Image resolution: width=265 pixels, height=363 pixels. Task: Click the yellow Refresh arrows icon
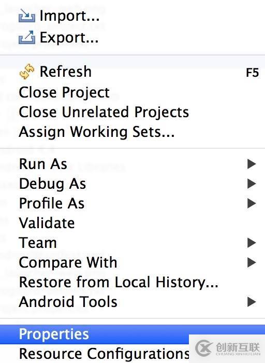(27, 72)
